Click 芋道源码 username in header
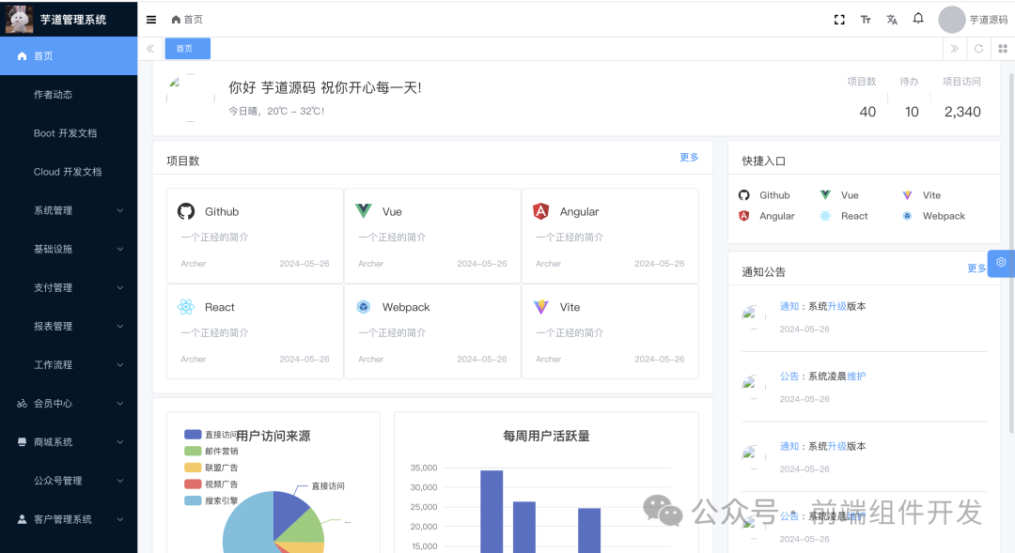Image resolution: width=1015 pixels, height=553 pixels. tap(989, 20)
